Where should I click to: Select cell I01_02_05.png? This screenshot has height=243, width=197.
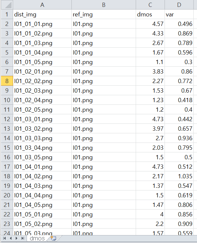tap(42, 110)
